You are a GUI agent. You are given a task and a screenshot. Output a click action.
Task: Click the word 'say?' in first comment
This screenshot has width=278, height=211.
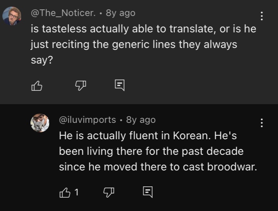[42, 60]
